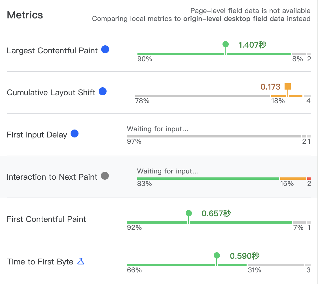The height and width of the screenshot is (284, 318).
Task: Click the blue dot beside Largest Contentful Paint
Action: [x=105, y=49]
